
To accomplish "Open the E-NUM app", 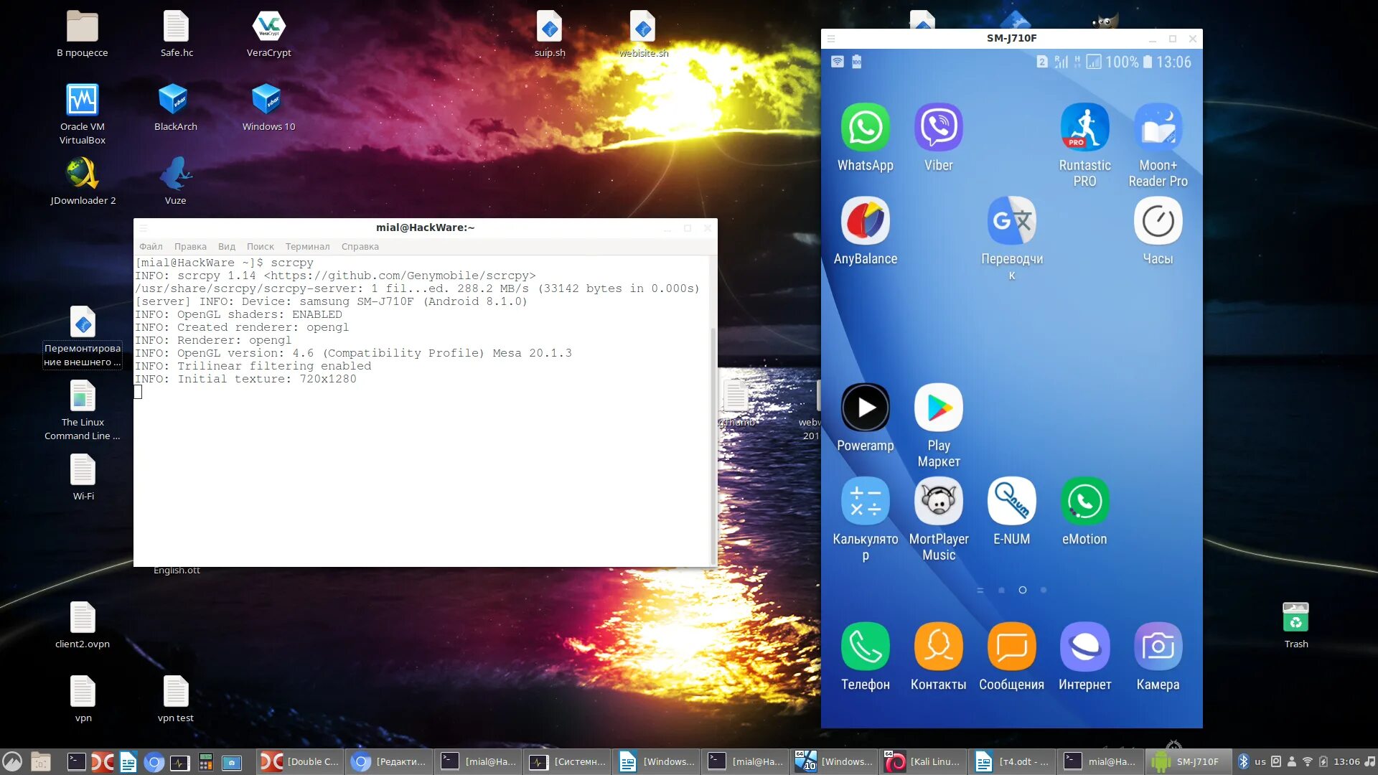I will pos(1011,501).
